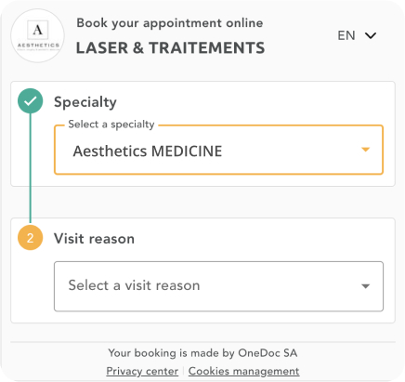The height and width of the screenshot is (382, 405).
Task: Click the LASER & TRAITEMENTS title
Action: point(170,48)
